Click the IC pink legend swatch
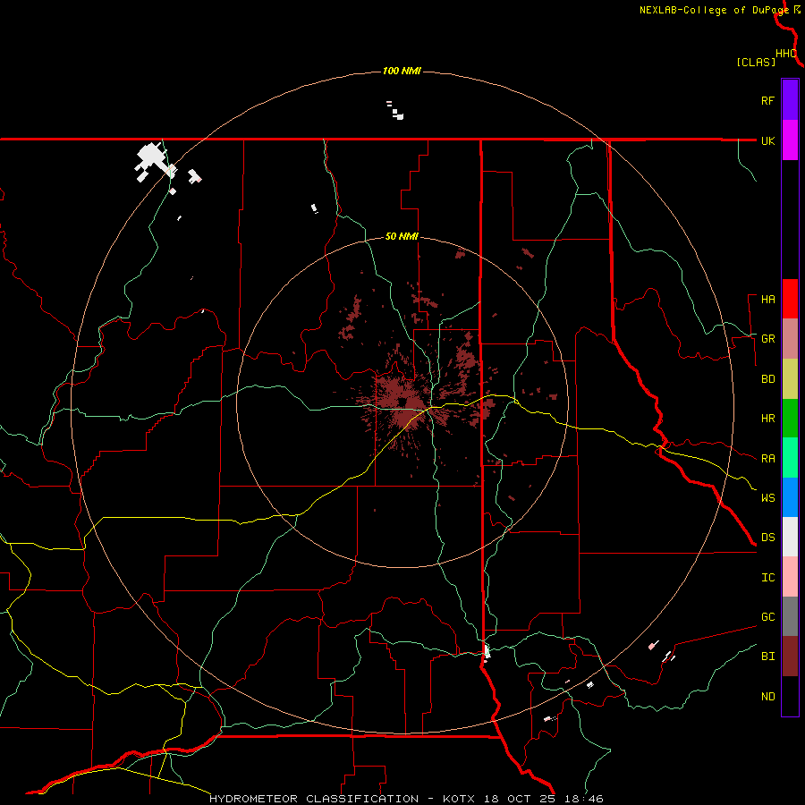The width and height of the screenshot is (805, 805). click(x=790, y=577)
